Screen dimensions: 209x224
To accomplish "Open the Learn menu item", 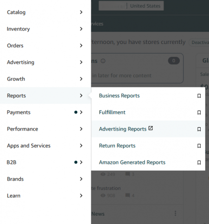I will [45, 195].
